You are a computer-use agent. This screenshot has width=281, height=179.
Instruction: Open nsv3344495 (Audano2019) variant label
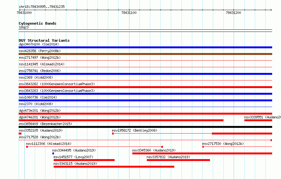pyautogui.click(x=74, y=150)
